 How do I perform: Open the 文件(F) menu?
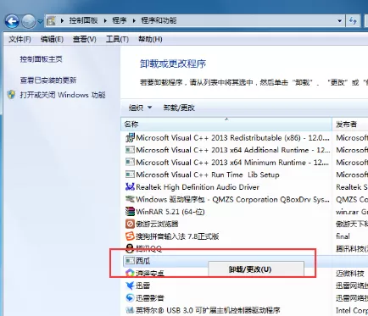point(20,39)
